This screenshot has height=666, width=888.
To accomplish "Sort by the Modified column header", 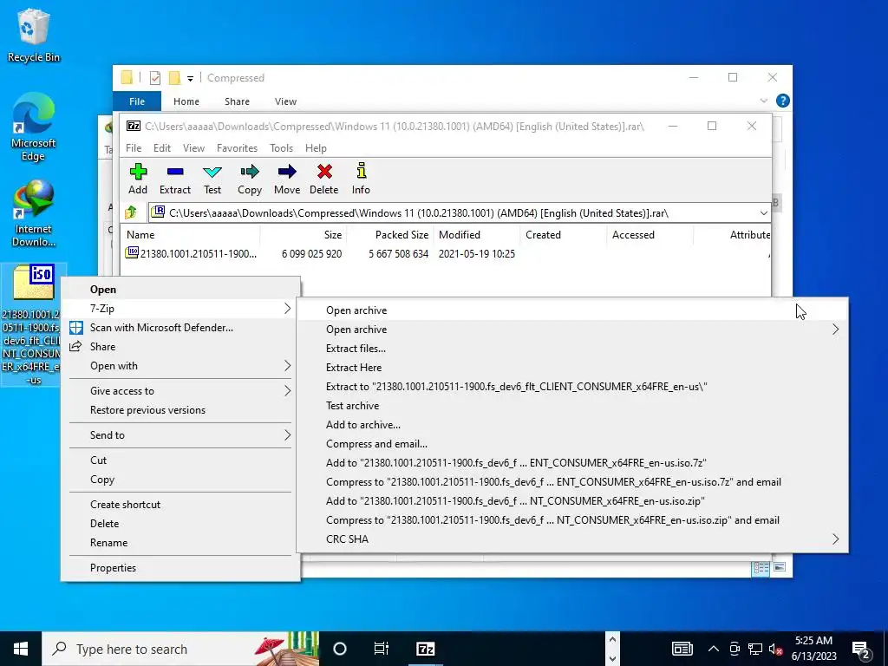I will (x=477, y=234).
